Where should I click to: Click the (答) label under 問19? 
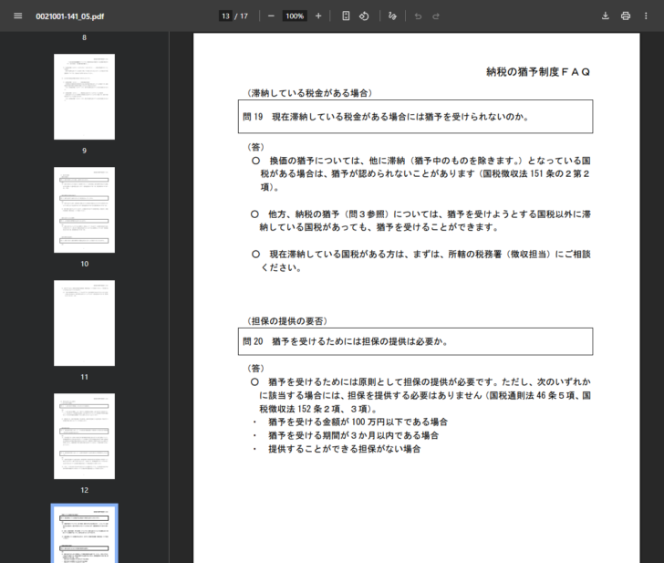[x=255, y=147]
